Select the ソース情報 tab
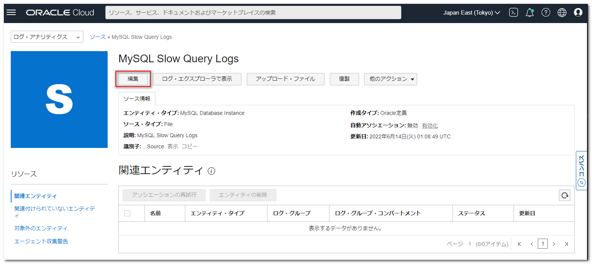Image resolution: width=592 pixels, height=264 pixels. click(x=137, y=99)
